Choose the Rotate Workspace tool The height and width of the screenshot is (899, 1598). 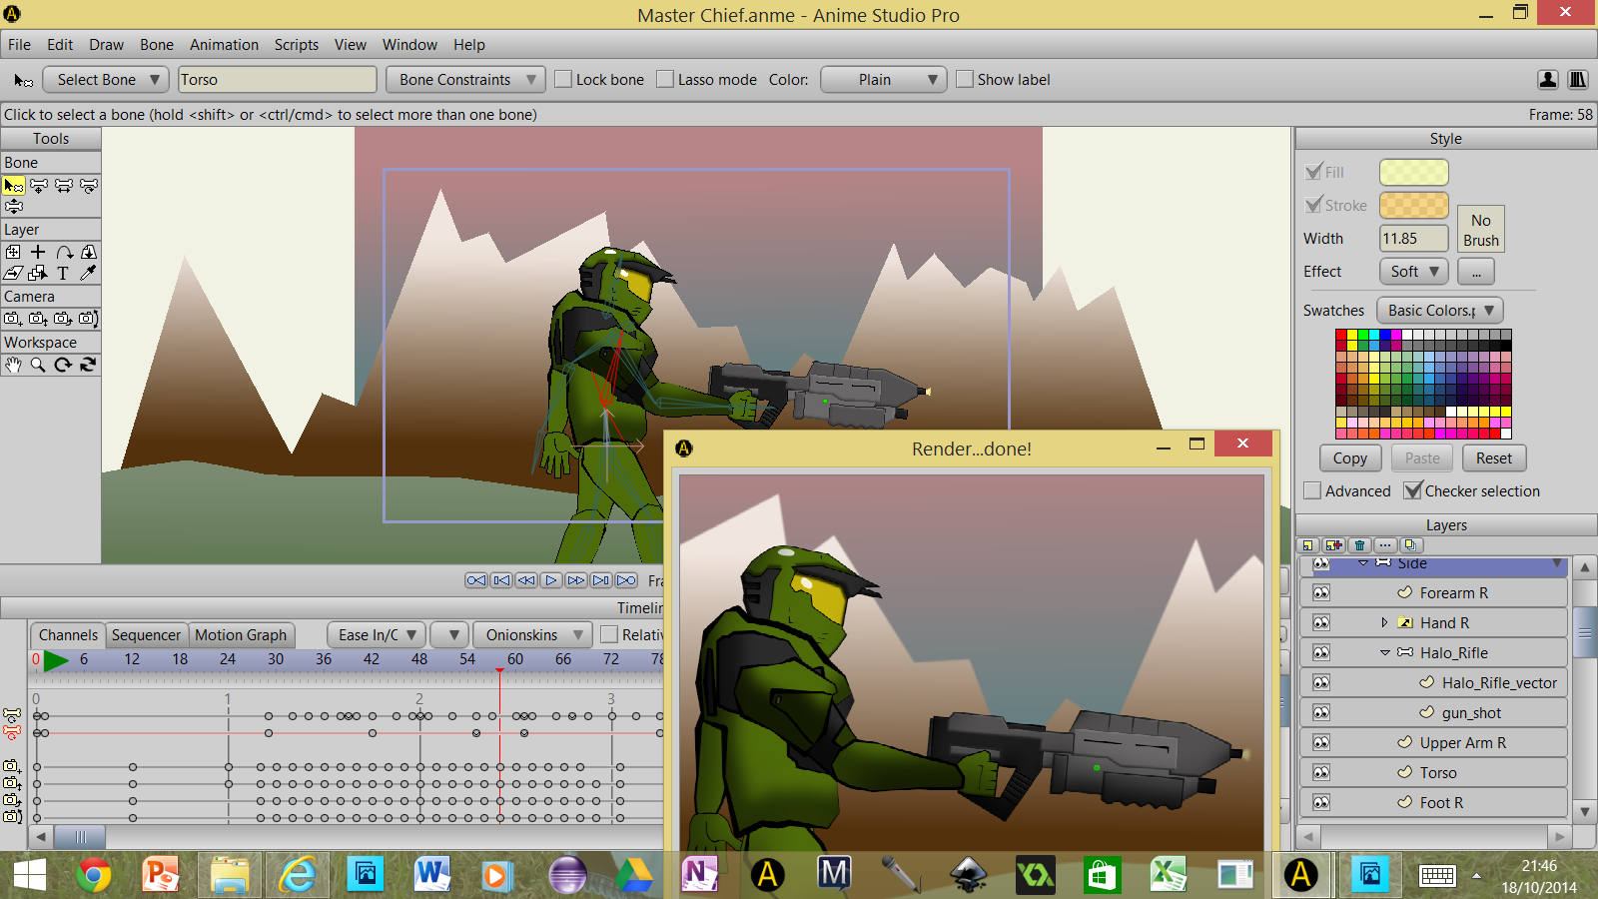point(63,365)
